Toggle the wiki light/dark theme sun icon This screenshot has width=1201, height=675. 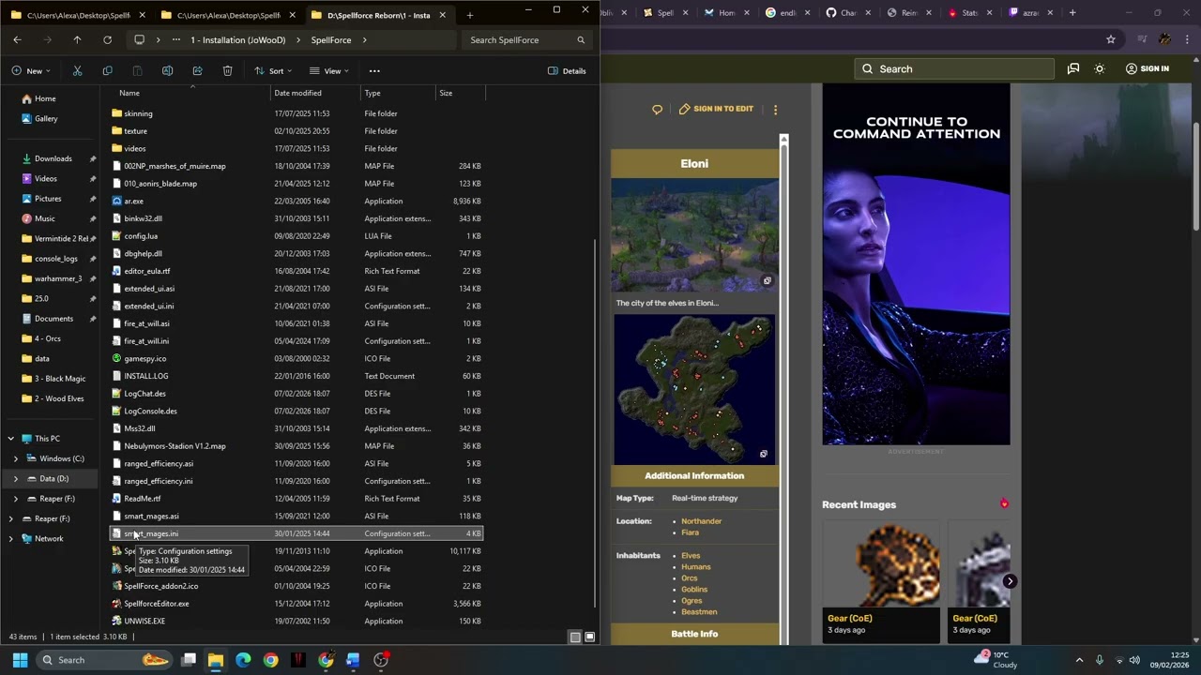[x=1100, y=68]
